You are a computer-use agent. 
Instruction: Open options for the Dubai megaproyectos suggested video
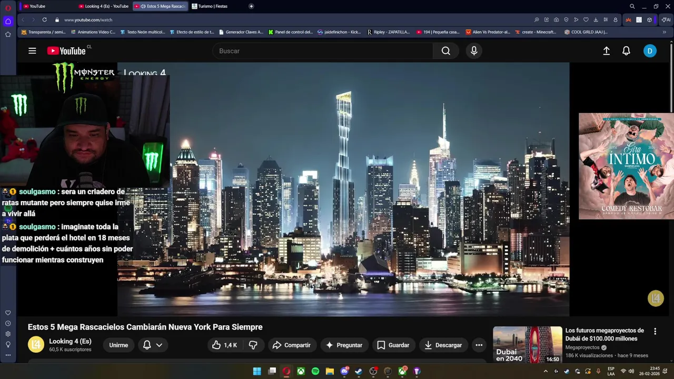655,332
